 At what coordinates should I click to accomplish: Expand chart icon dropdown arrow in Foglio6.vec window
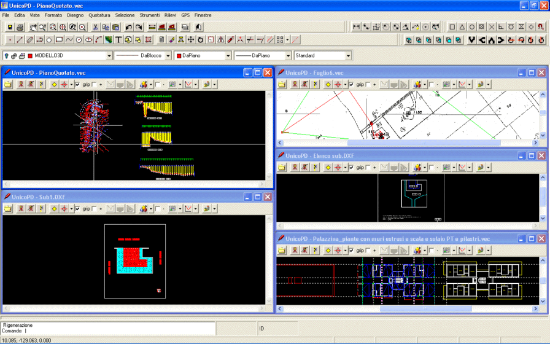[x=470, y=84]
